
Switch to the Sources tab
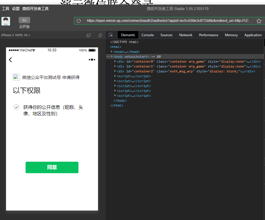pos(166,35)
